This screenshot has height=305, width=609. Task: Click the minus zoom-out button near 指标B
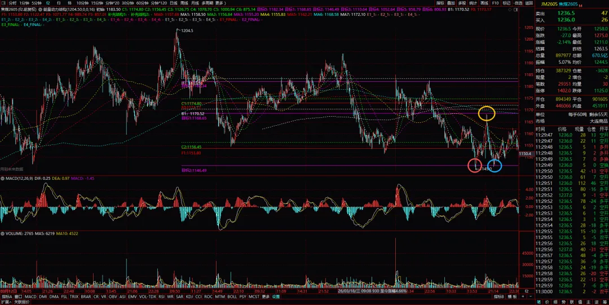531,297
